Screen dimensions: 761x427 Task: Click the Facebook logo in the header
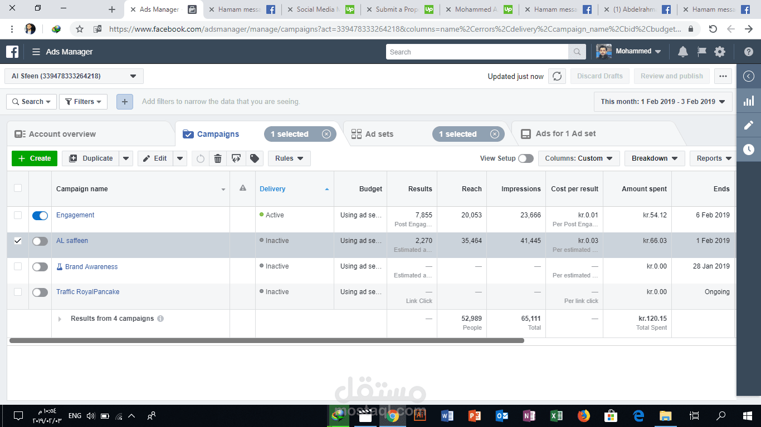(12, 52)
